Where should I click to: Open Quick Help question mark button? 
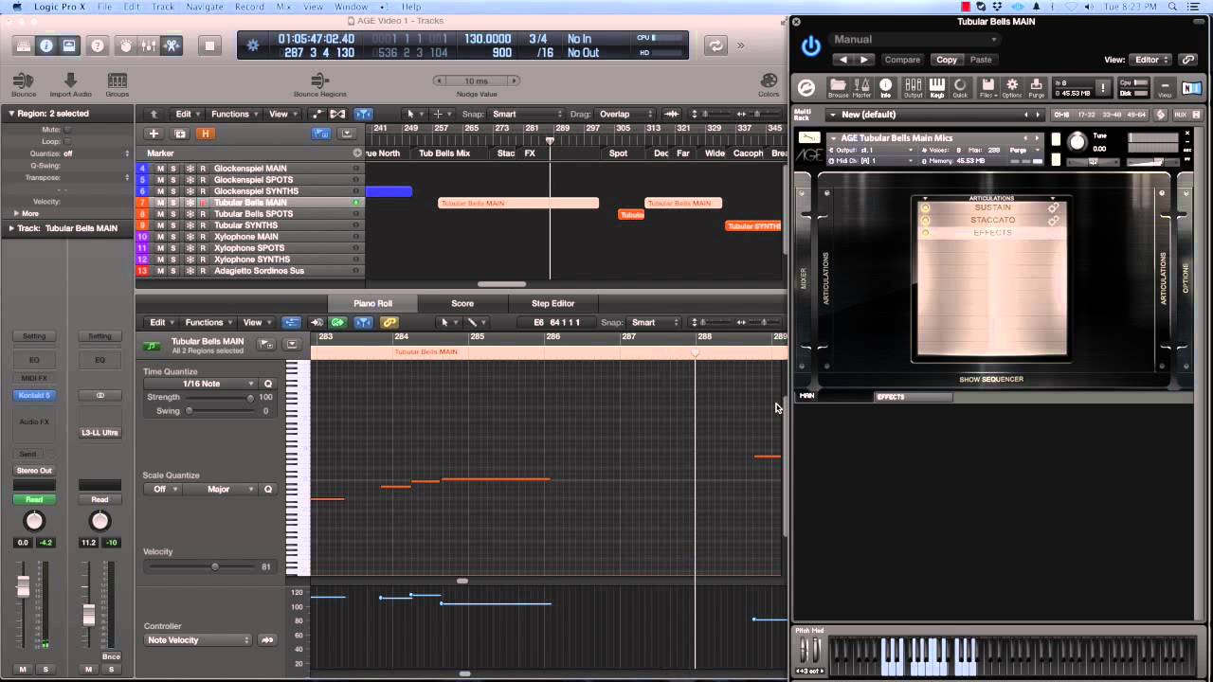tap(97, 45)
